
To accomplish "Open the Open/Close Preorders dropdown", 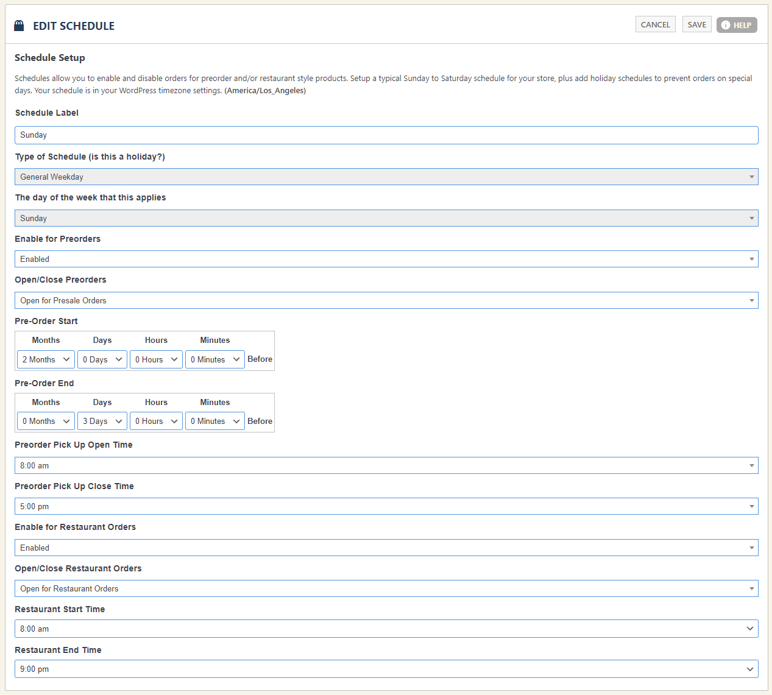I will [x=386, y=300].
